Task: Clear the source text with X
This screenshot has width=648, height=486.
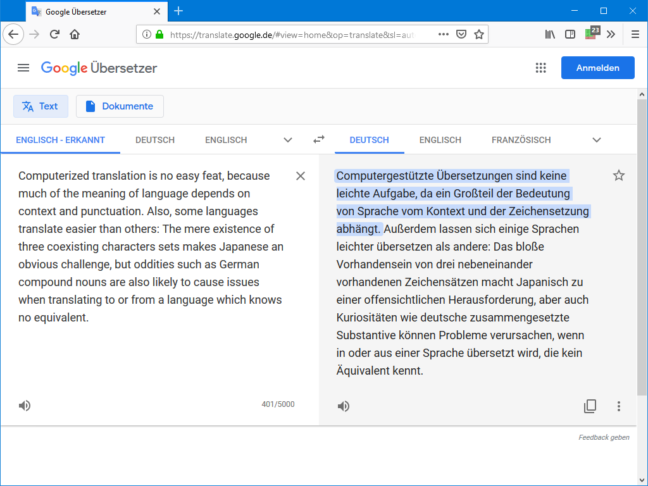Action: click(301, 176)
